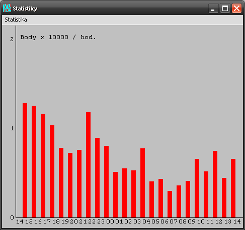Click the Statistiky title bar text
Image resolution: width=245 pixels, height=230 pixels.
25,9
